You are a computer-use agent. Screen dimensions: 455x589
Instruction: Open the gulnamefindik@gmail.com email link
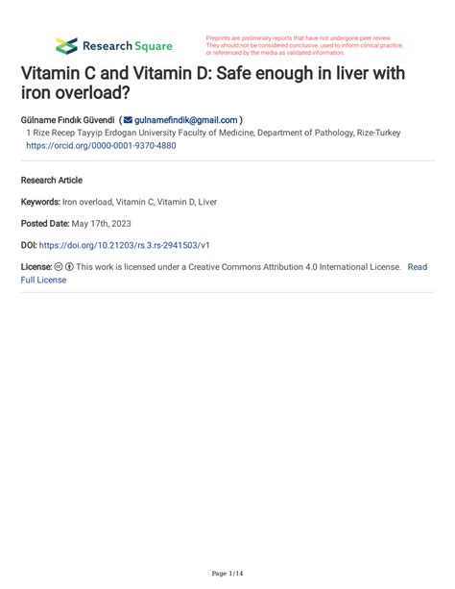point(186,120)
